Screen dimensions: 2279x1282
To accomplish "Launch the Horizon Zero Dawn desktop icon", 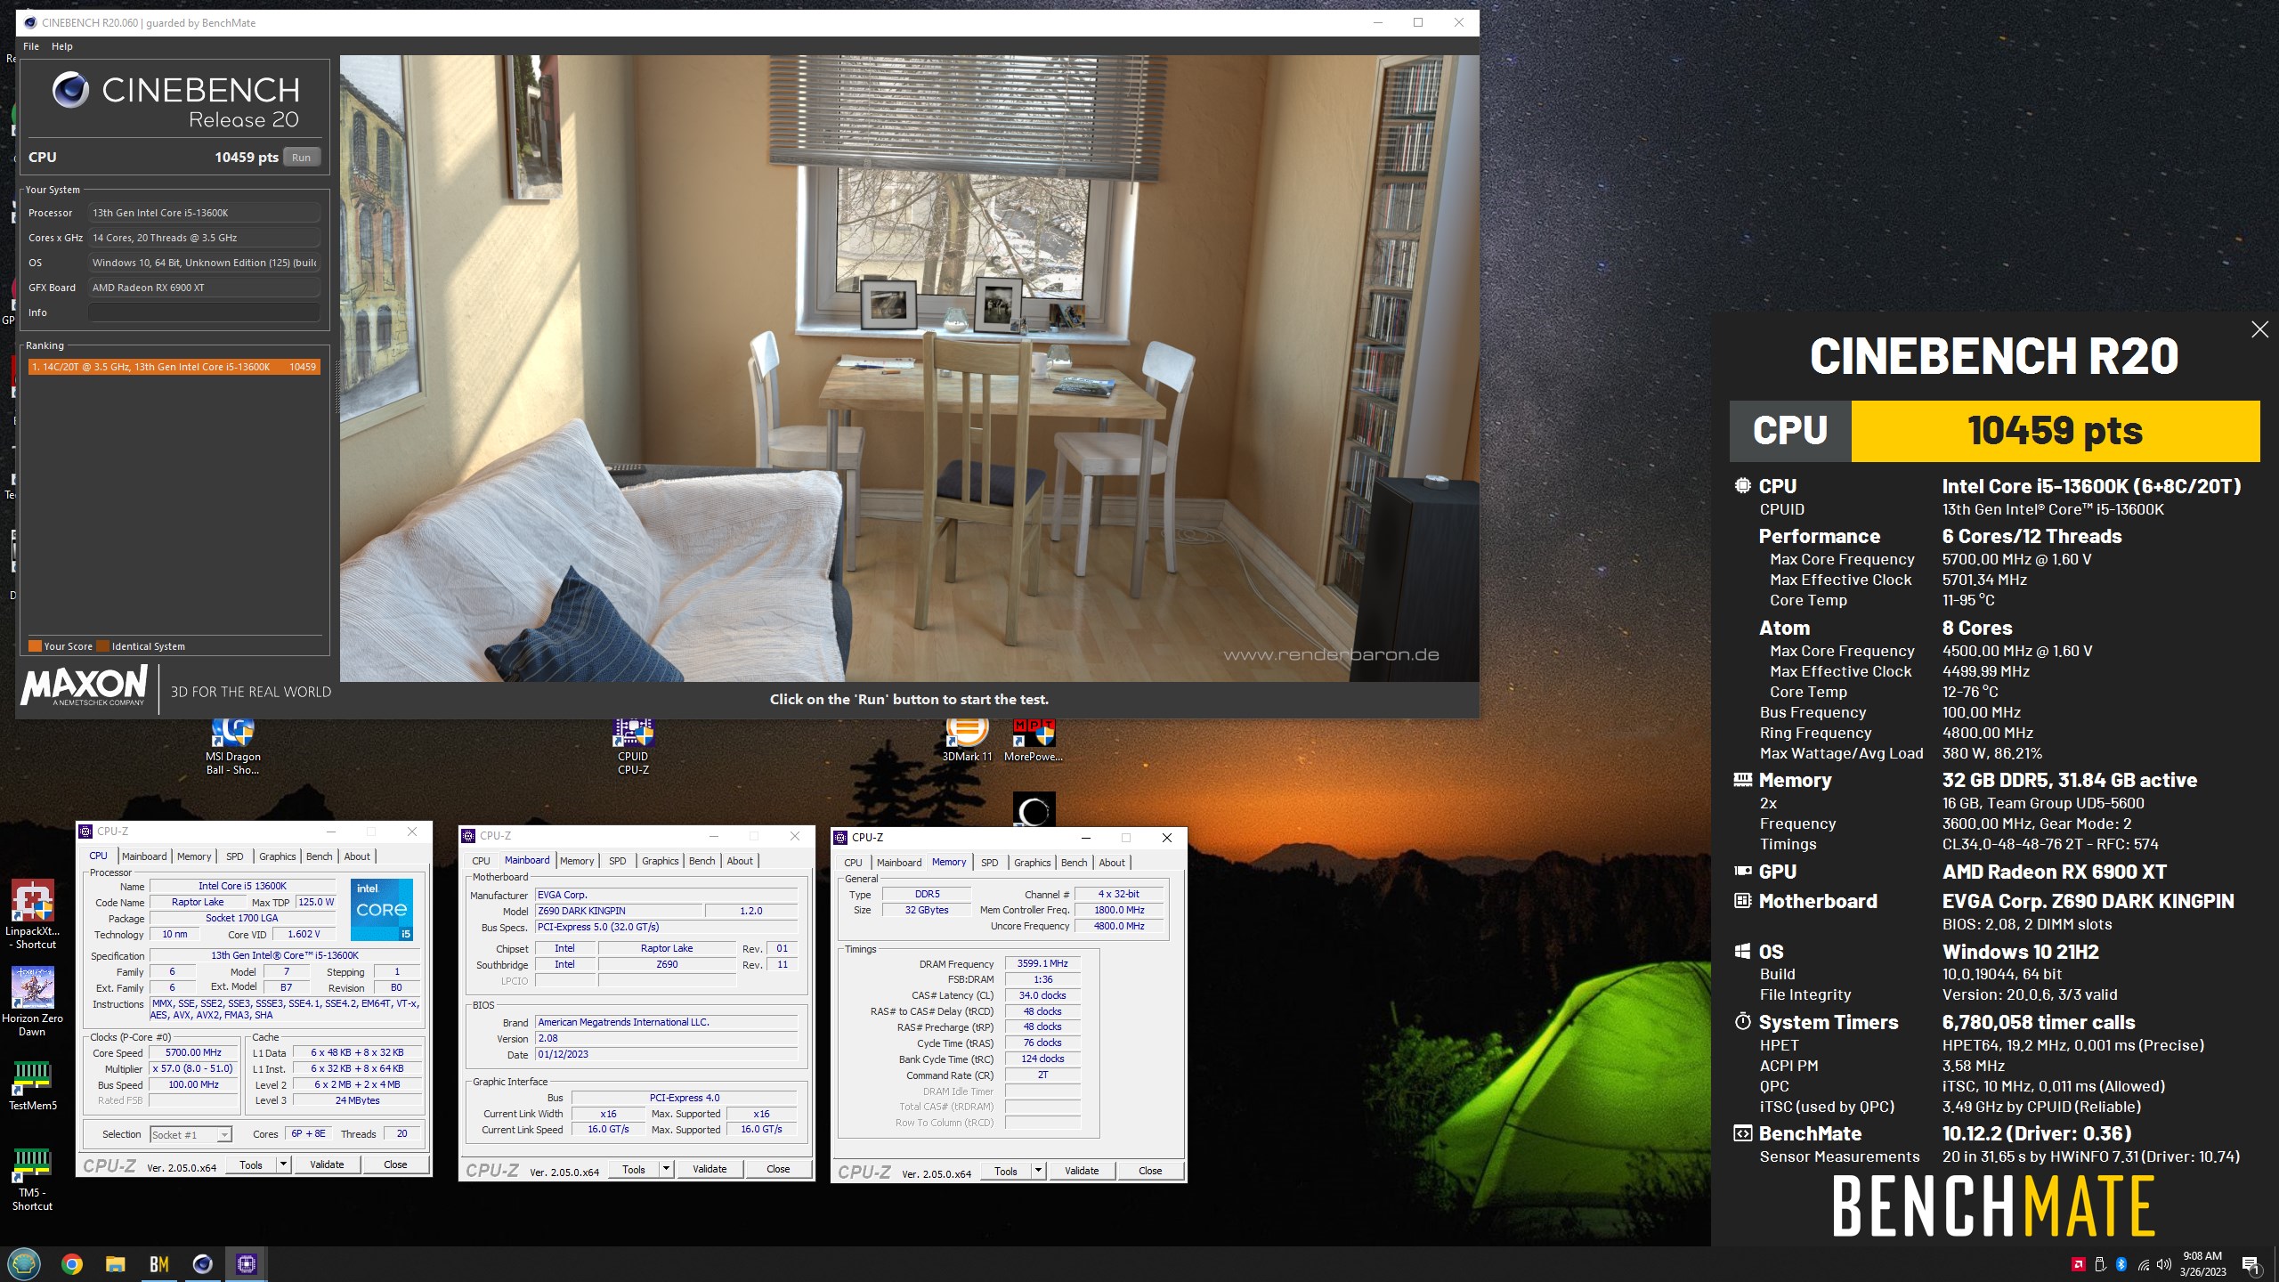I will click(x=32, y=1002).
